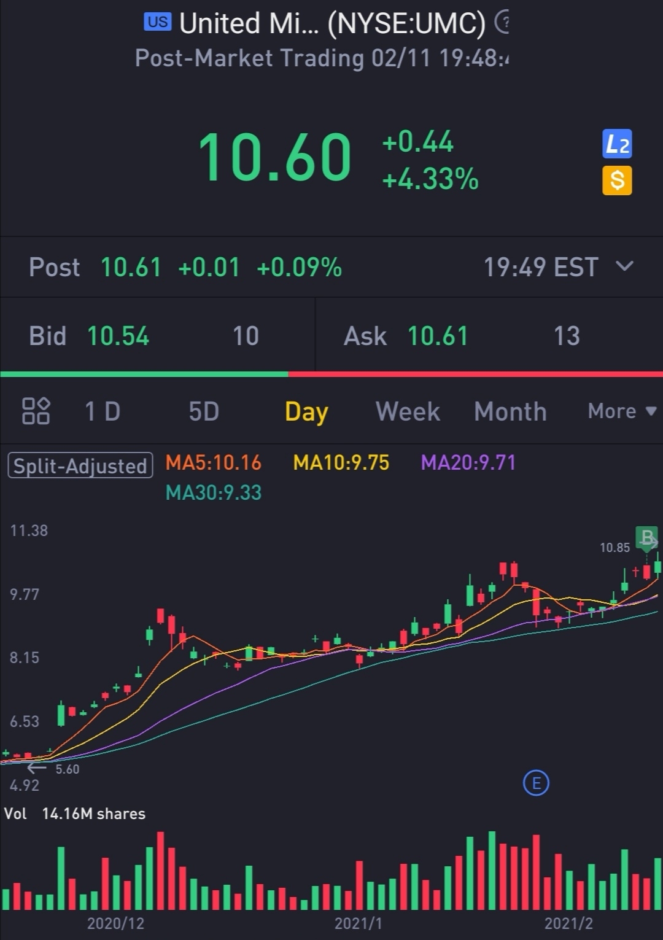663x940 pixels.
Task: Tap the ask size value 13
Action: pos(567,336)
